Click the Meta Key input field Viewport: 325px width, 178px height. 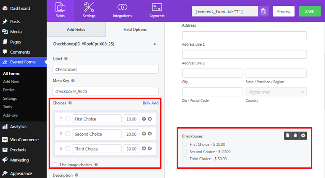105,91
